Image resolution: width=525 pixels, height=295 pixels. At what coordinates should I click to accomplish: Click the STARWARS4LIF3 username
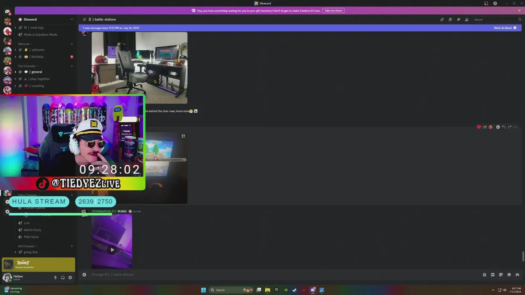pos(104,211)
